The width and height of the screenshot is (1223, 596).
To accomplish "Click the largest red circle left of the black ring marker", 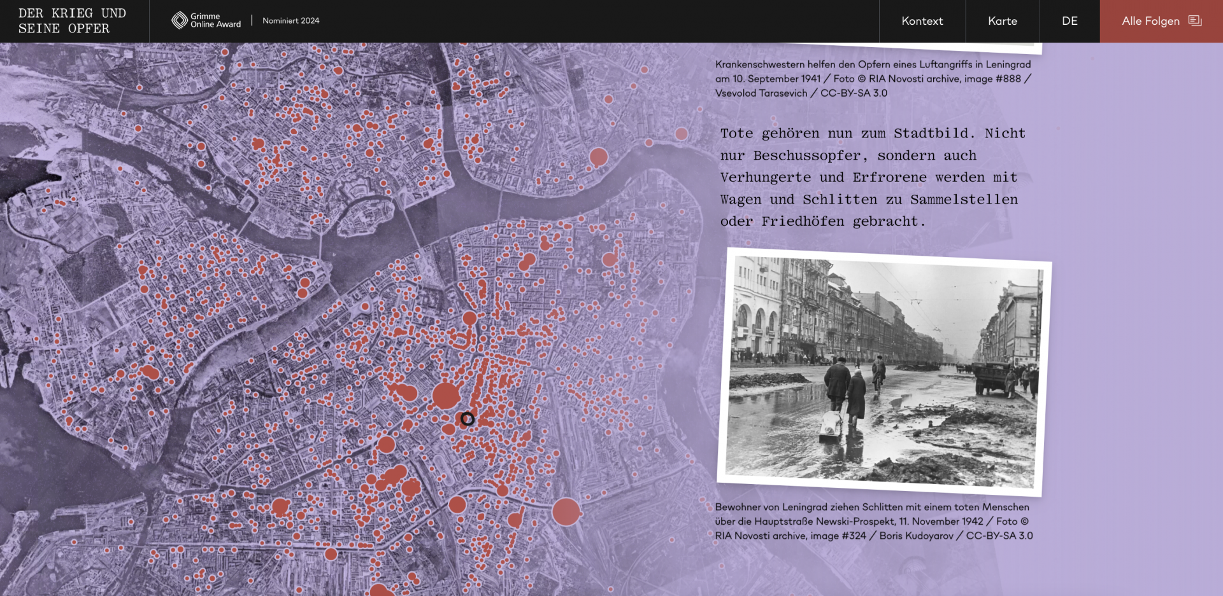I will [446, 396].
